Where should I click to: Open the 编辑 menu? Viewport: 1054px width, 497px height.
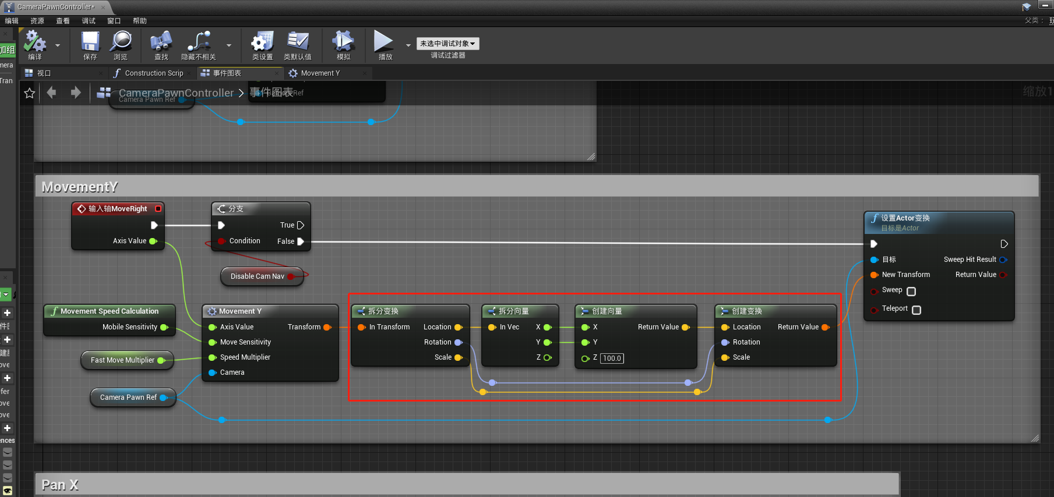[x=12, y=21]
